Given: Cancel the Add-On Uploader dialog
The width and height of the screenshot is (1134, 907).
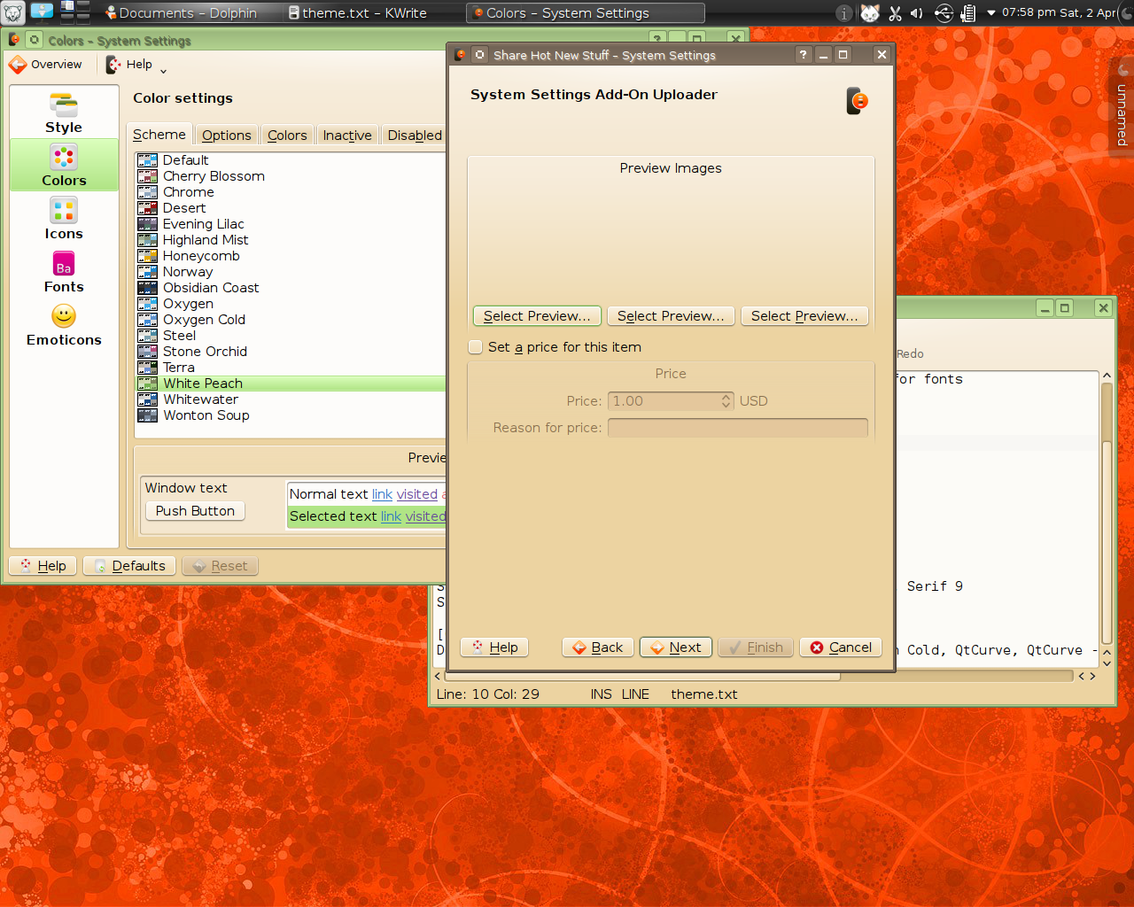Looking at the screenshot, I should (x=842, y=647).
